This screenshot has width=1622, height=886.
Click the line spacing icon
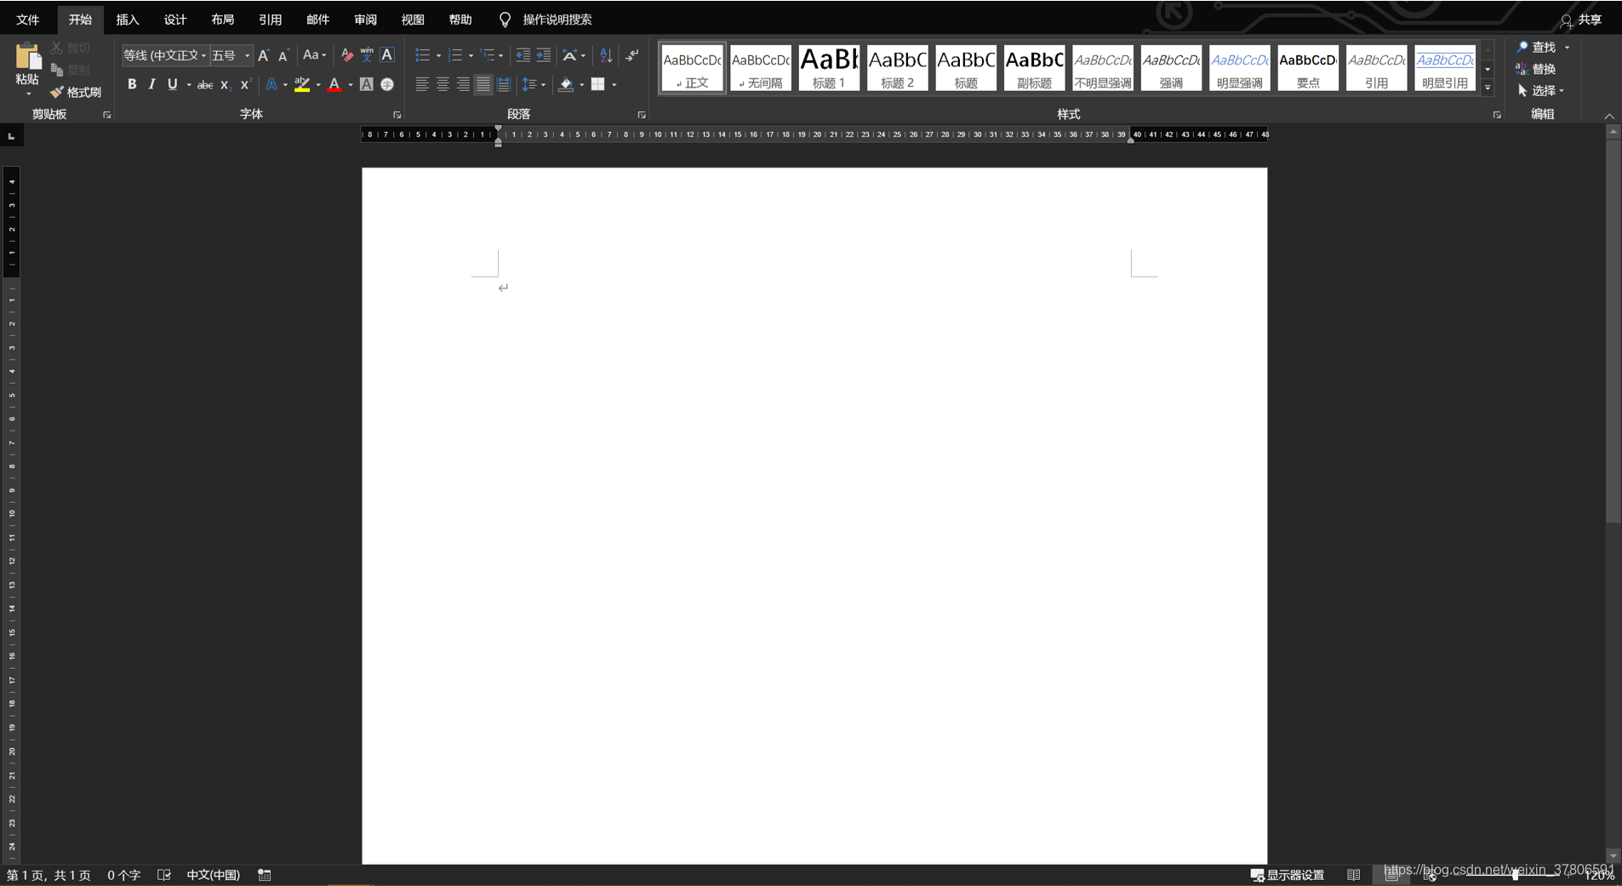(x=529, y=84)
